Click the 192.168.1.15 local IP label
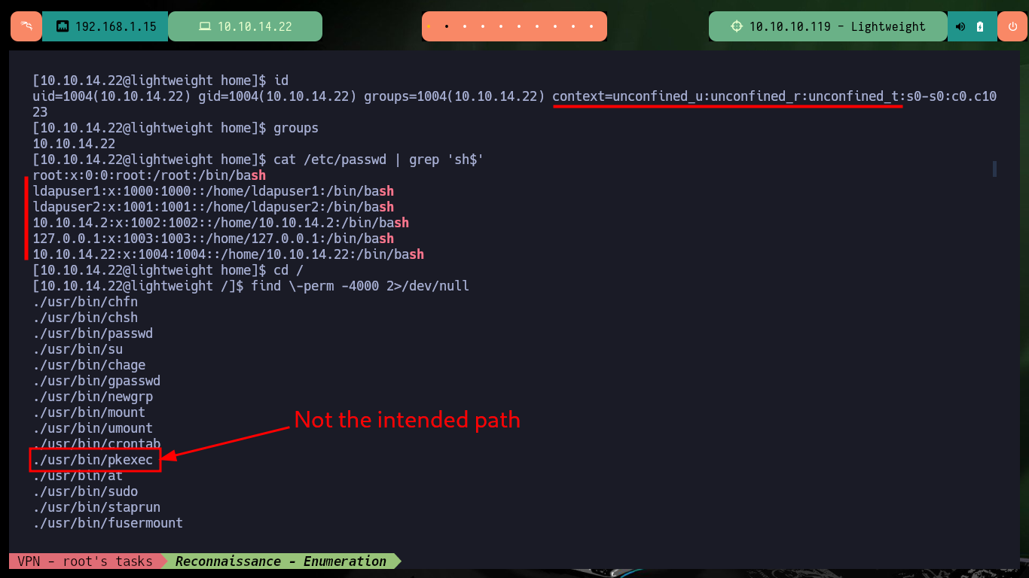 116,26
